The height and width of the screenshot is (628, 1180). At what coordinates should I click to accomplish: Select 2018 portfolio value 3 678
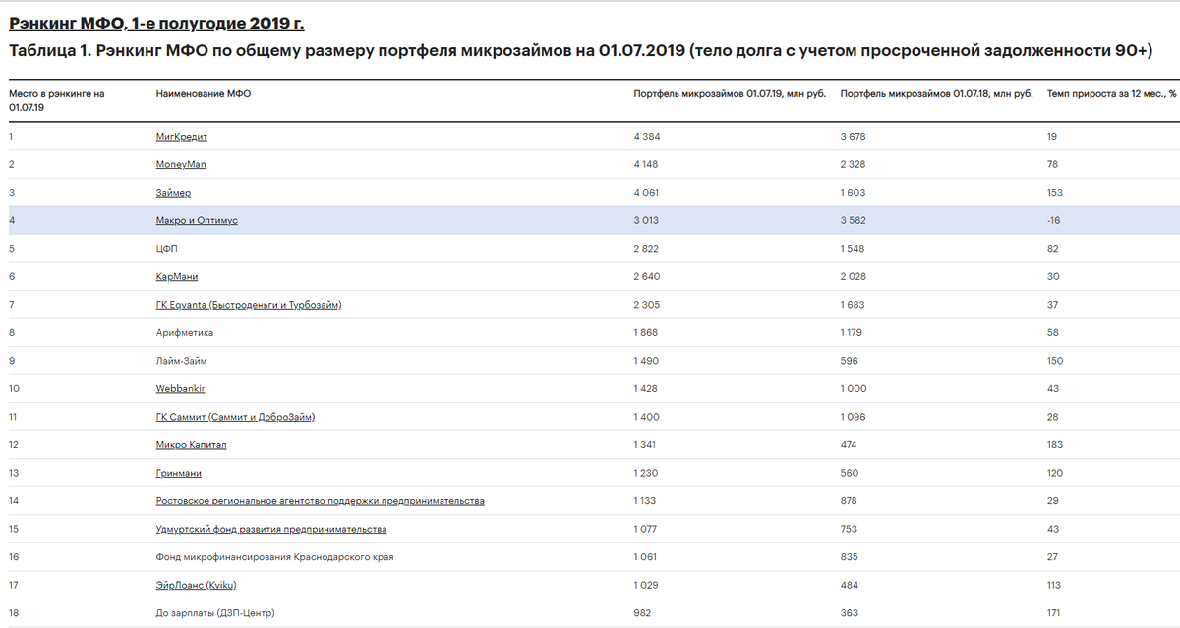(x=855, y=137)
